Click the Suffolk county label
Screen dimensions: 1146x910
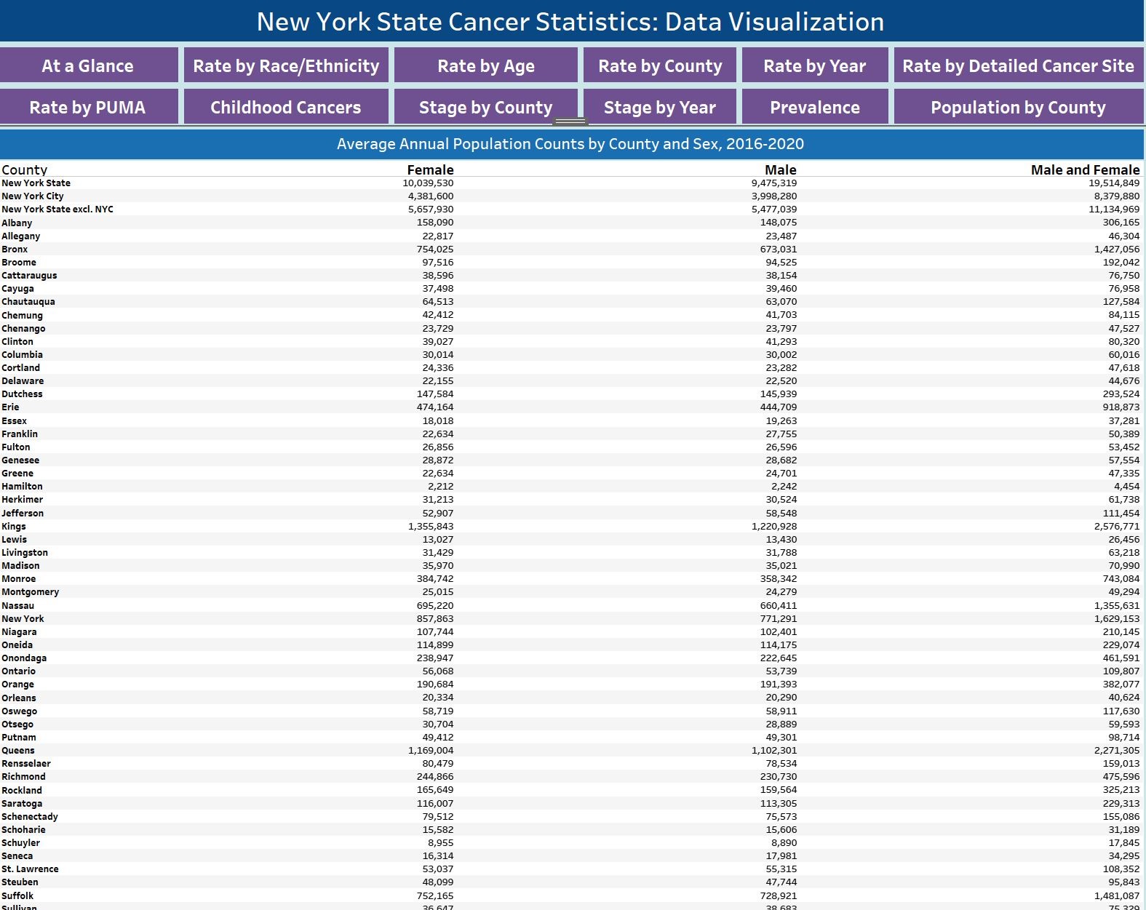pyautogui.click(x=17, y=895)
